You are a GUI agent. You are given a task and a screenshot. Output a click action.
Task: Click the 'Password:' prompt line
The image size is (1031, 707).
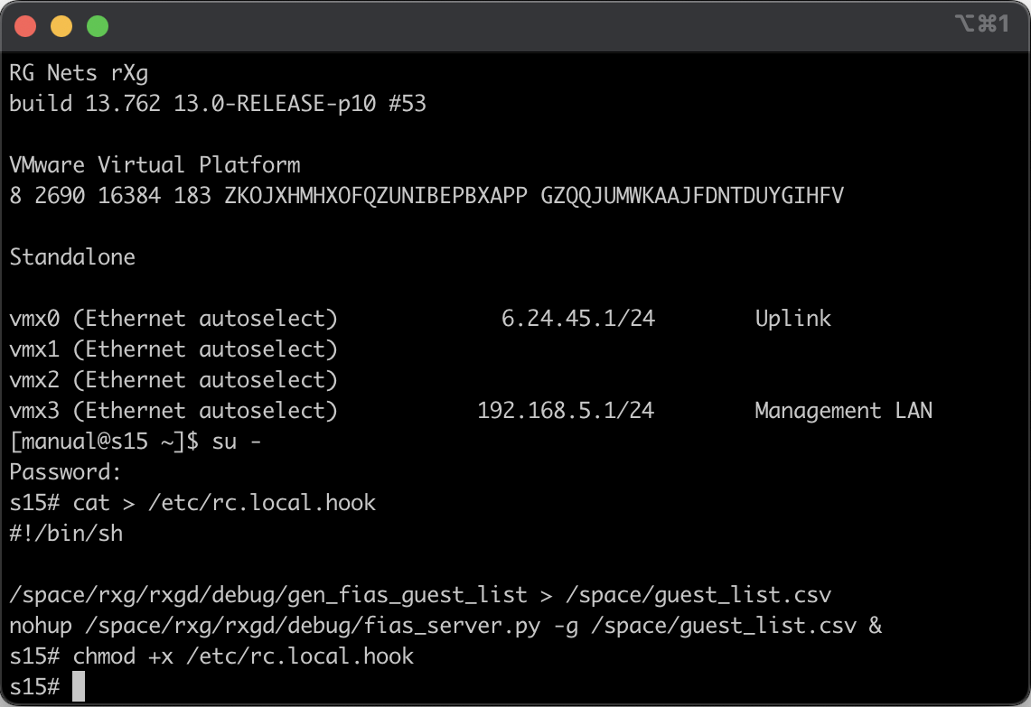(65, 472)
